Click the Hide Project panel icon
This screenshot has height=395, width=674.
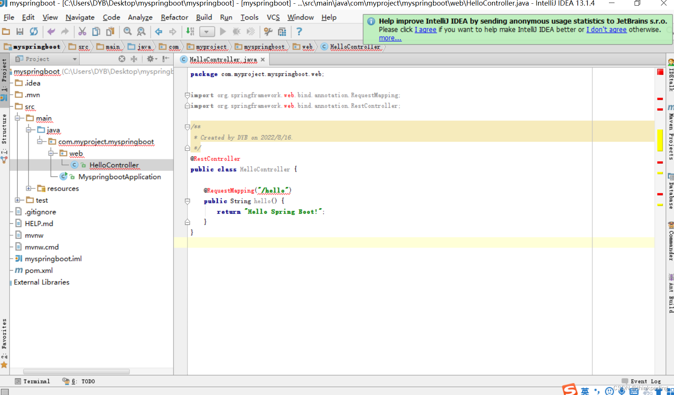pyautogui.click(x=166, y=59)
